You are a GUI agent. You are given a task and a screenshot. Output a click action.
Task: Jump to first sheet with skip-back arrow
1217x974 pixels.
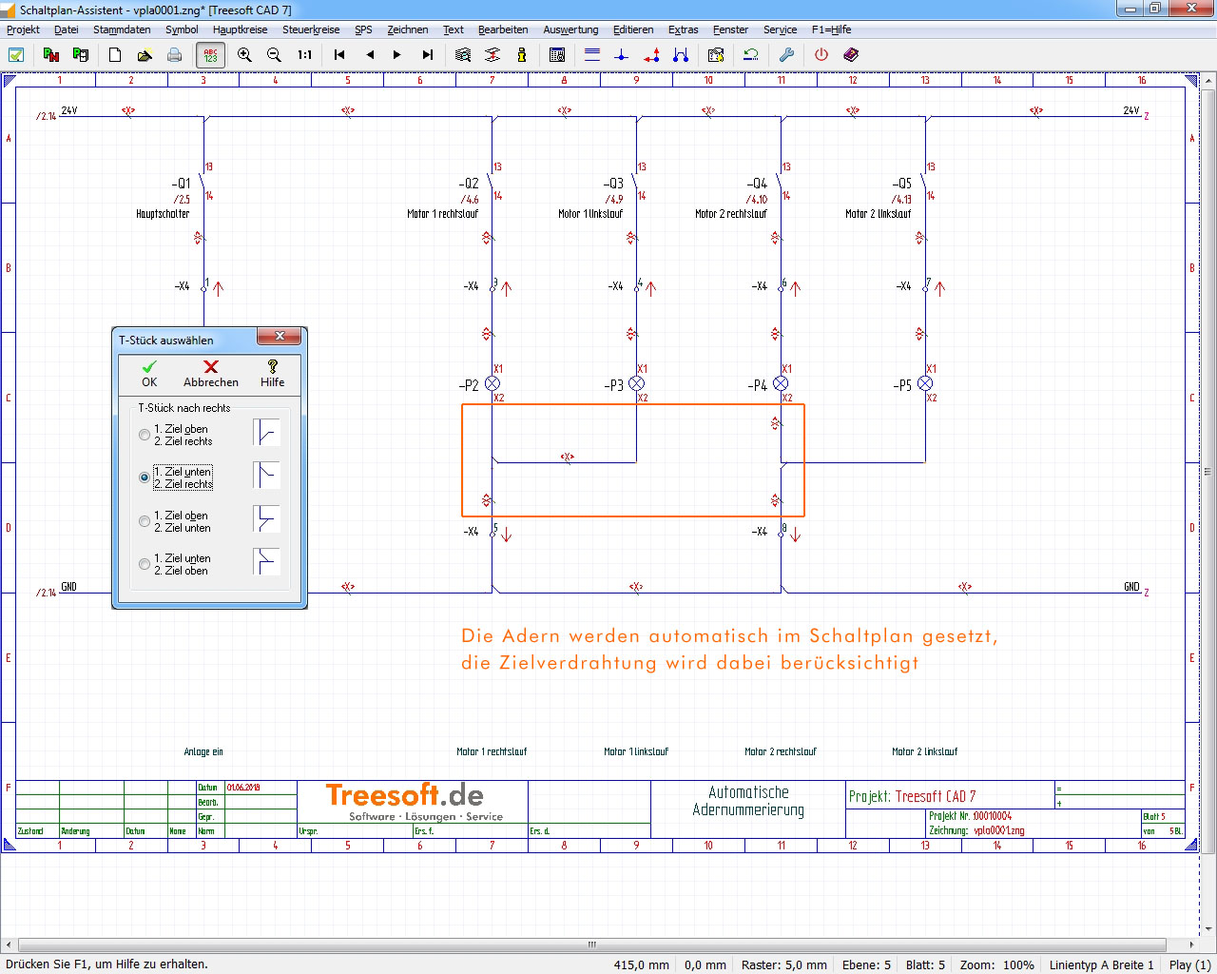tap(339, 55)
